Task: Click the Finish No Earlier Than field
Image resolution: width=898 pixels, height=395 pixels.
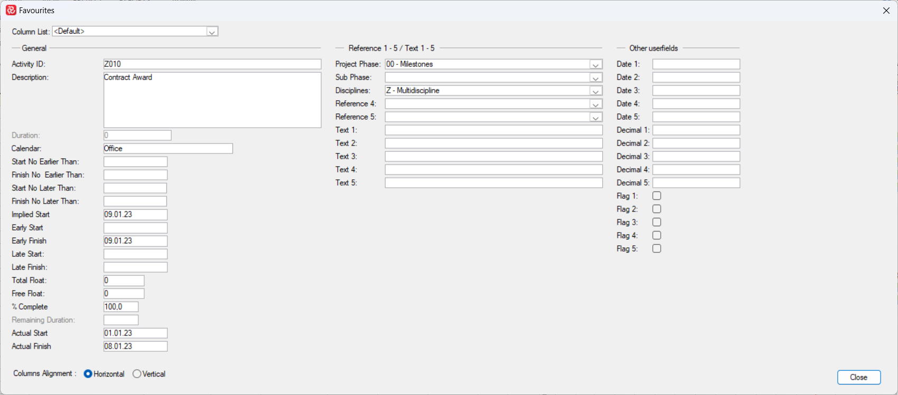Action: pyautogui.click(x=135, y=175)
